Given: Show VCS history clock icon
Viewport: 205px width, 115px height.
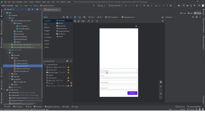Looking at the screenshot, I should (x=171, y=6).
